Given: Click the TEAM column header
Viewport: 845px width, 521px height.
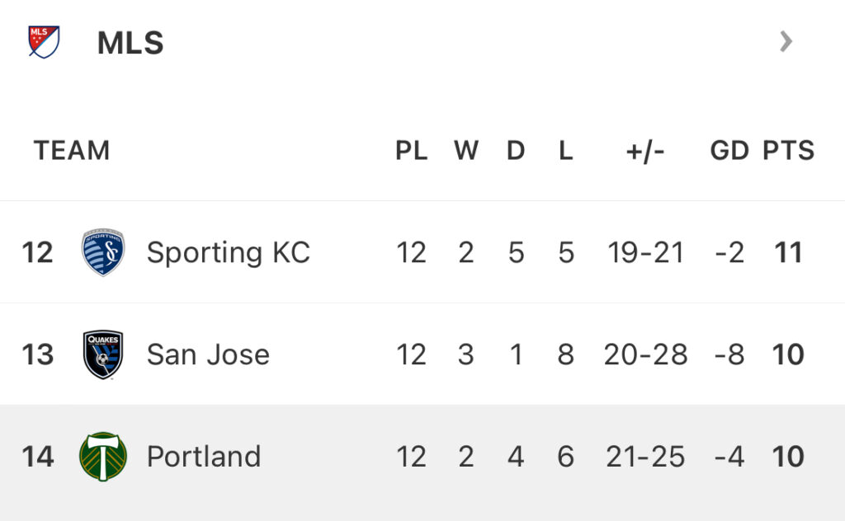Looking at the screenshot, I should (x=72, y=150).
